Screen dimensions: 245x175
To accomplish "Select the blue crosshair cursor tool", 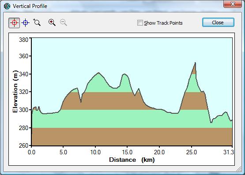I will tap(25, 23).
